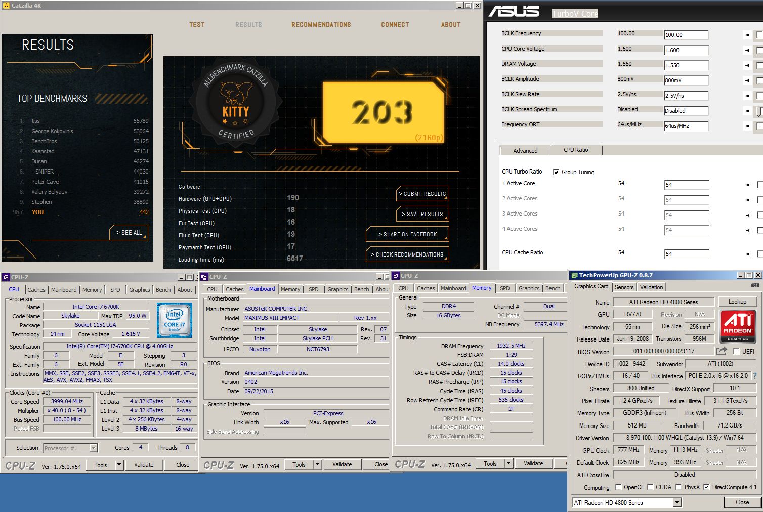Toggle the PhysX computing checkbox
The width and height of the screenshot is (763, 512).
pos(679,487)
